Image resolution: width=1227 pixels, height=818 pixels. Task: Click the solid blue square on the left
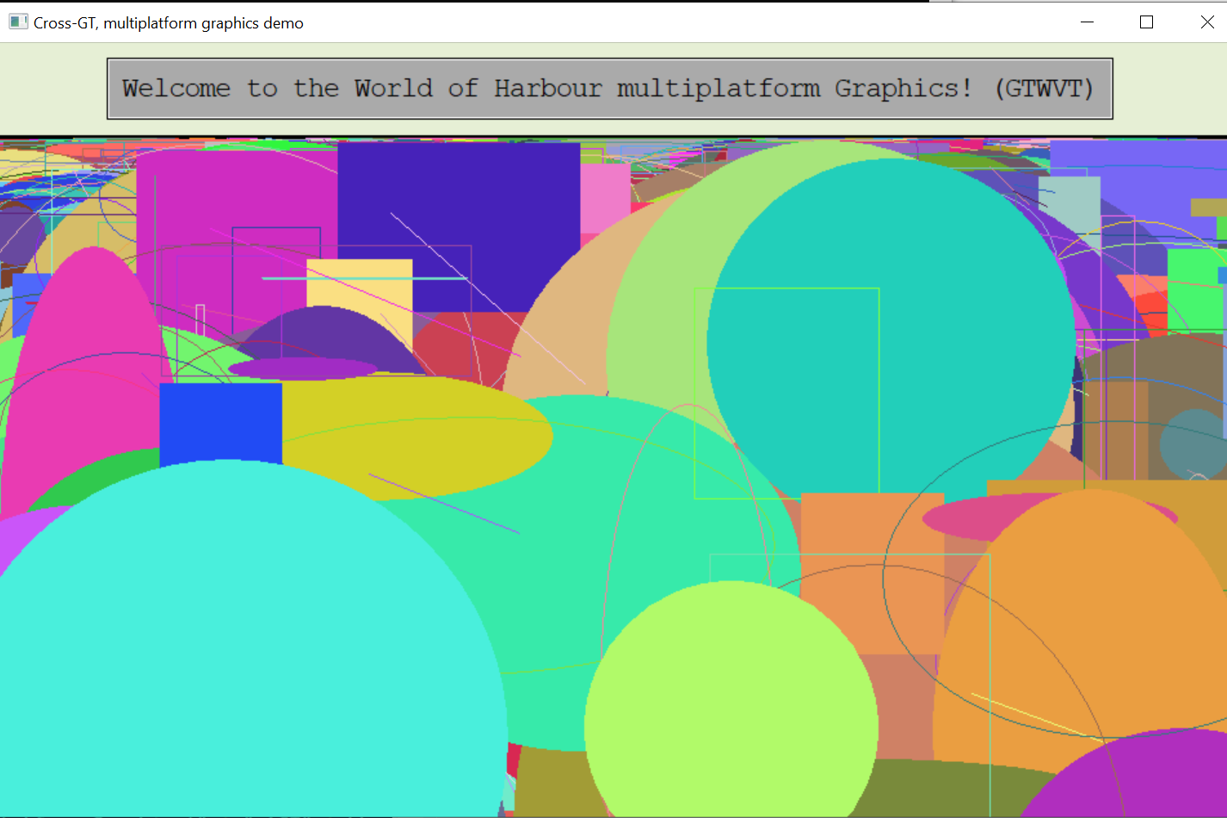click(x=220, y=424)
